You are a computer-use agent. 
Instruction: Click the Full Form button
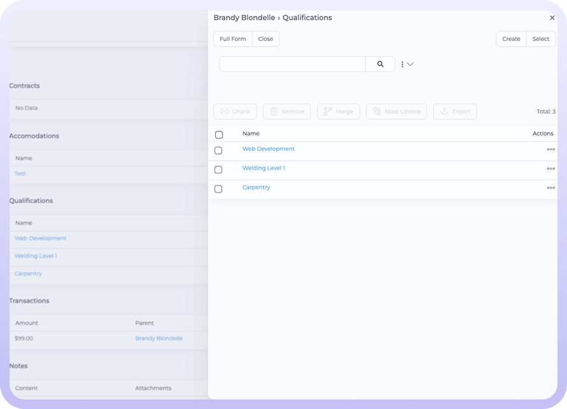[233, 39]
